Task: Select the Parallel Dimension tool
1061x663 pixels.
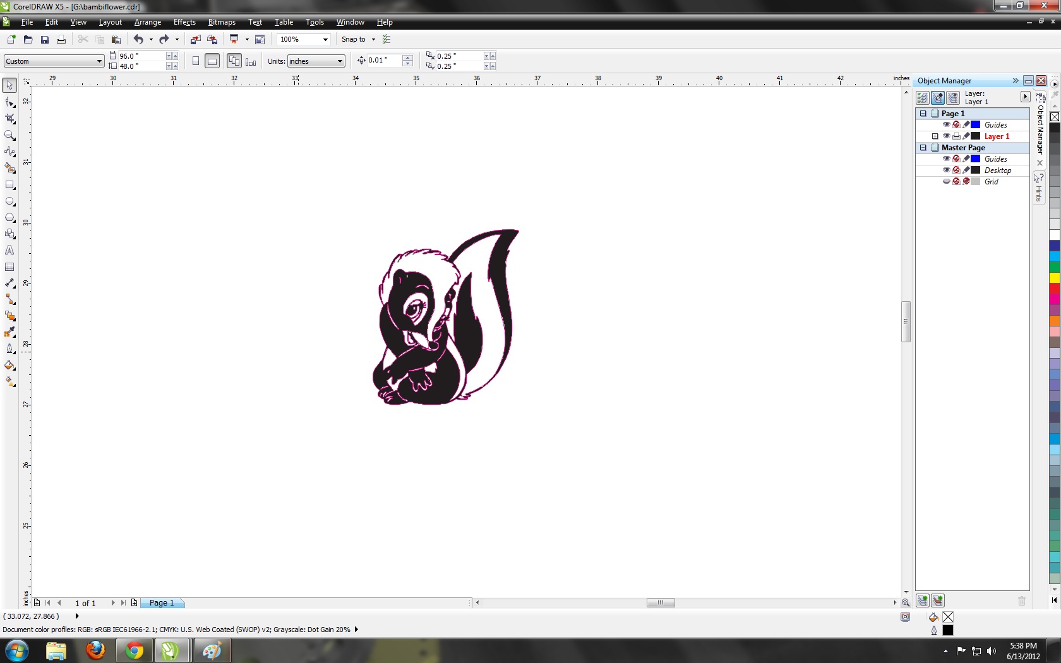Action: click(x=9, y=284)
